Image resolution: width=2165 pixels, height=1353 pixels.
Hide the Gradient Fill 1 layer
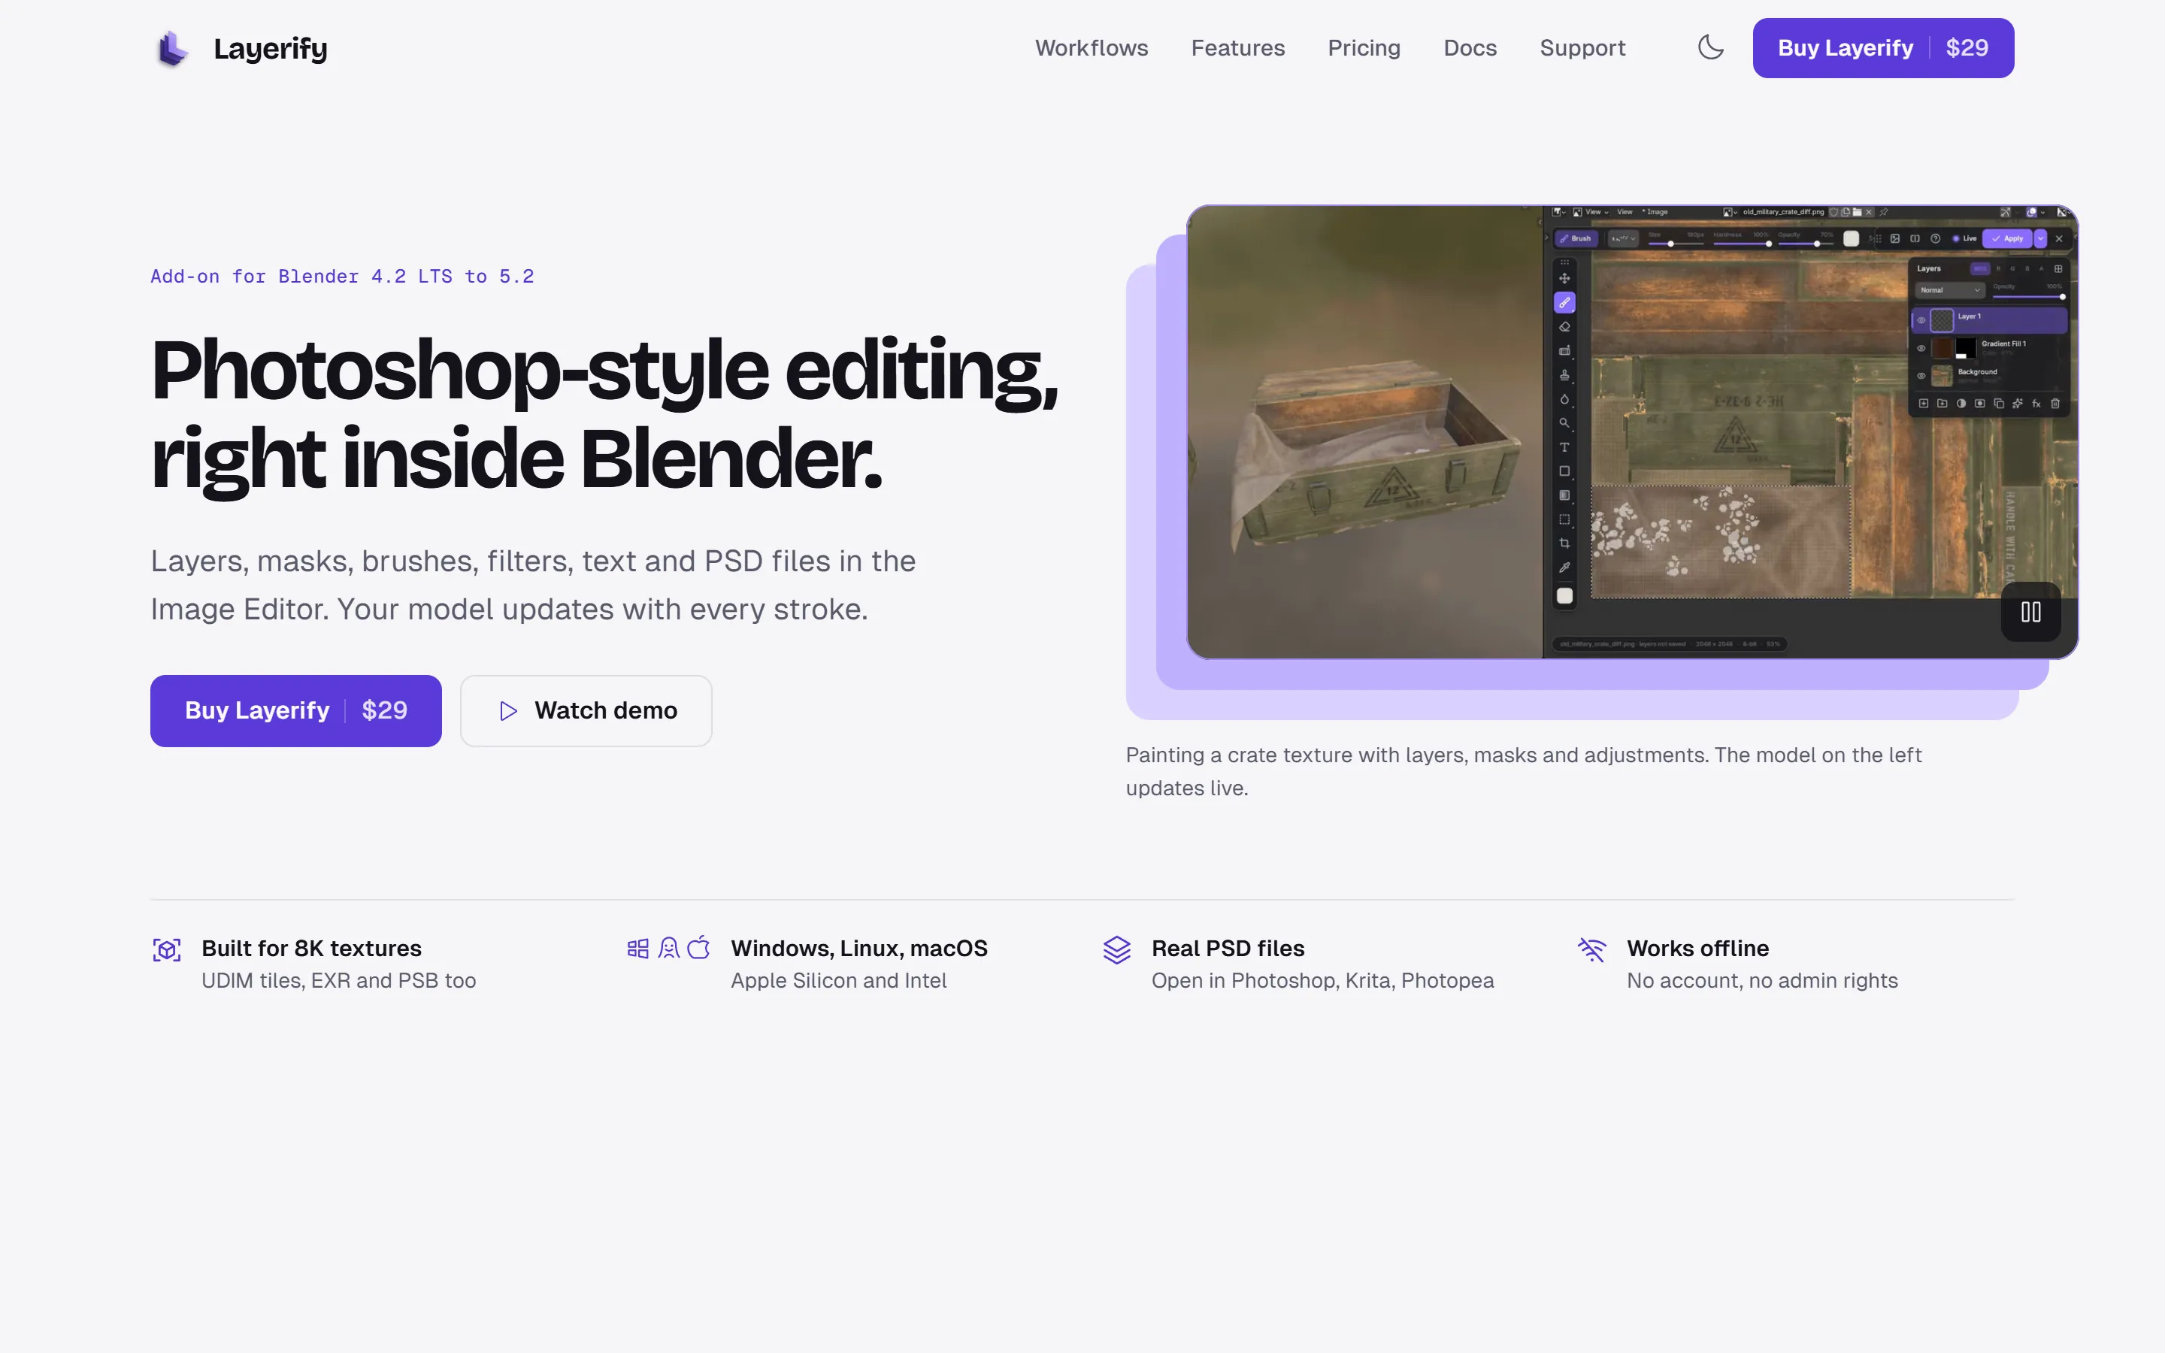point(1921,348)
